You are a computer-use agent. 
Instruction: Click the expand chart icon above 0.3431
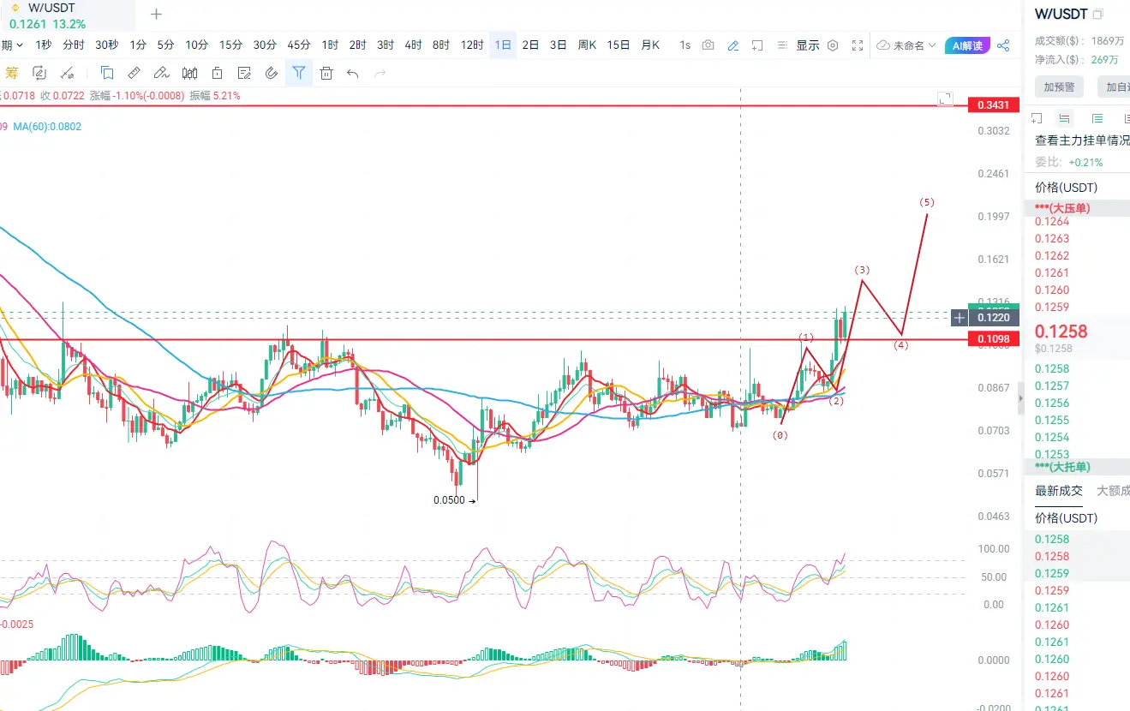click(945, 99)
